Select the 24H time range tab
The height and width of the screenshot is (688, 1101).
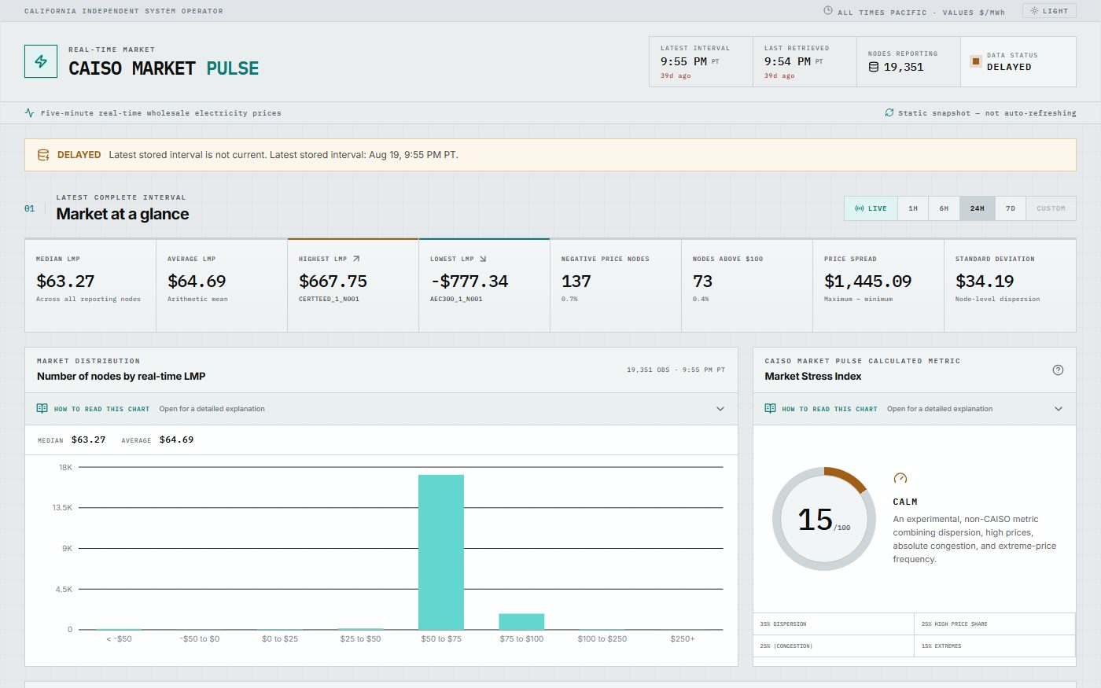tap(977, 208)
